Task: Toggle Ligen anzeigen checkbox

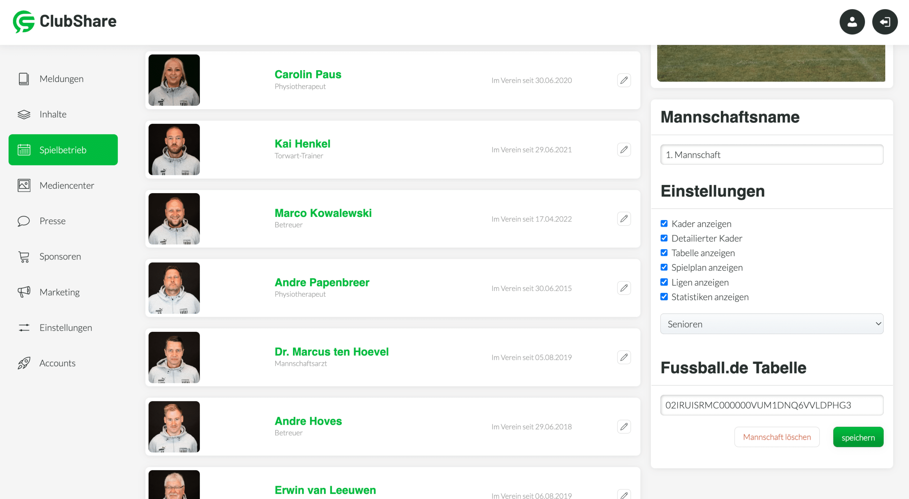Action: (664, 282)
